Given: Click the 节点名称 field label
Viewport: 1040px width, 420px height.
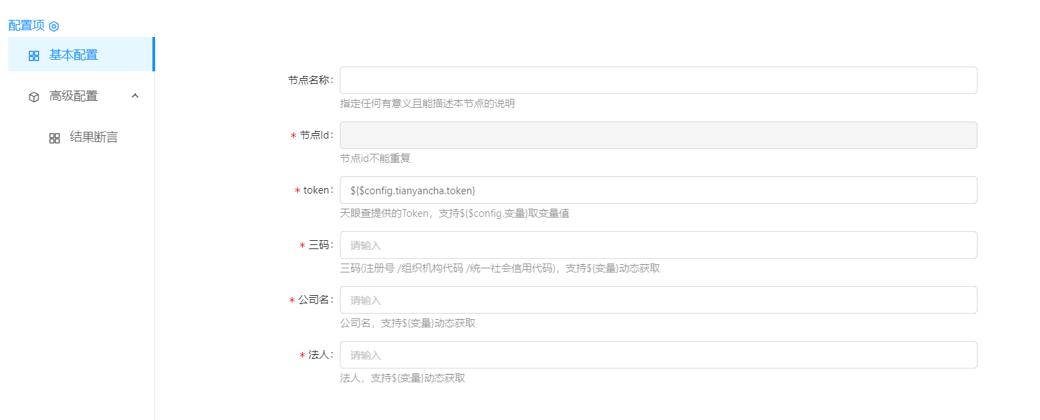Looking at the screenshot, I should click(x=310, y=80).
